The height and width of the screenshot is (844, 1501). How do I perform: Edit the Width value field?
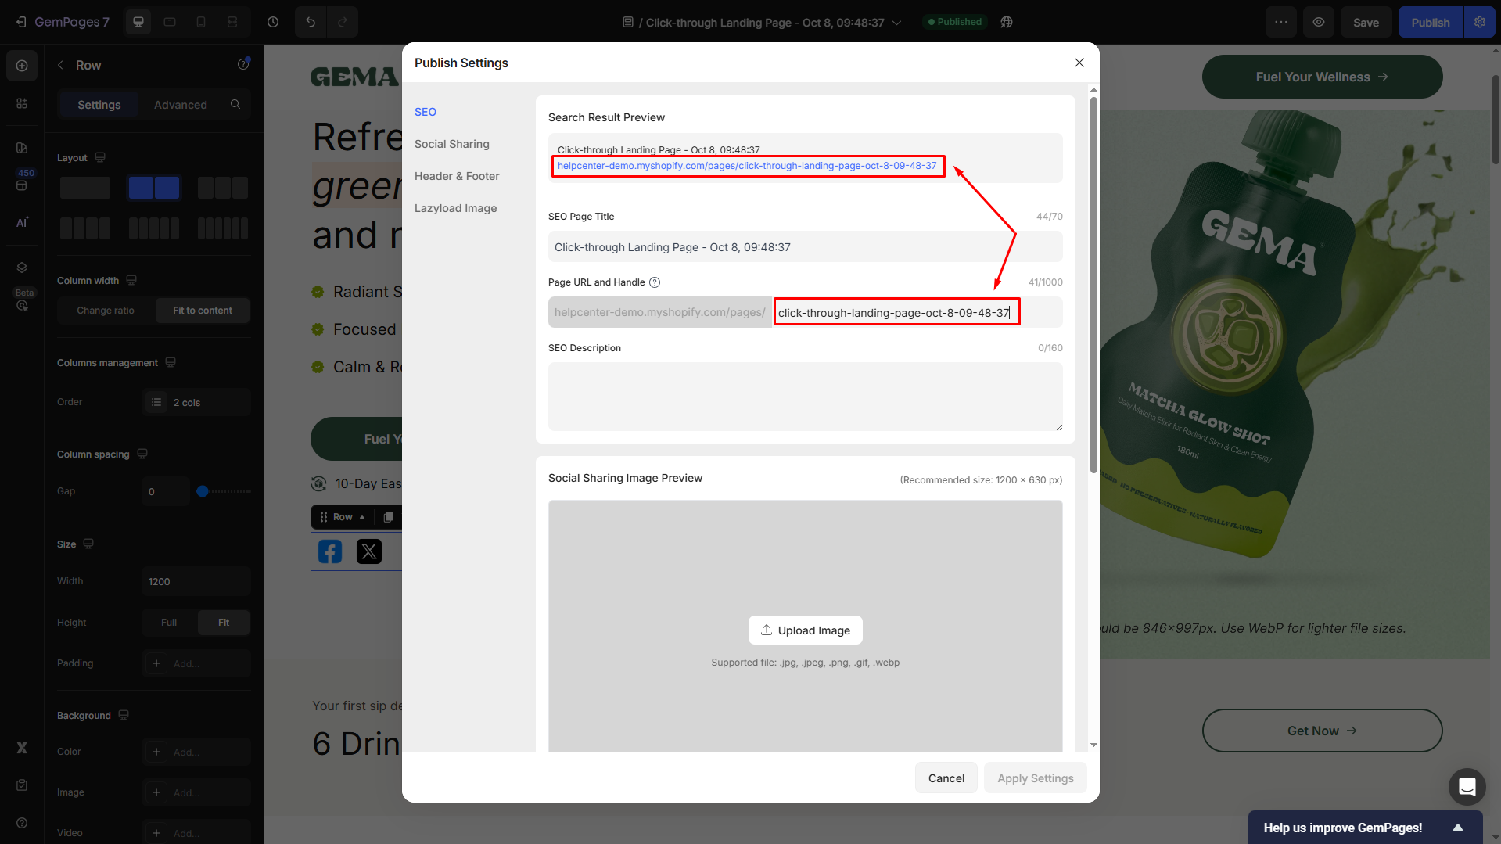(196, 582)
